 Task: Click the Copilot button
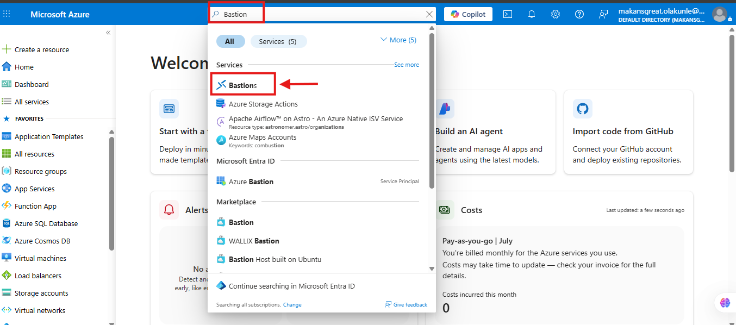[468, 14]
